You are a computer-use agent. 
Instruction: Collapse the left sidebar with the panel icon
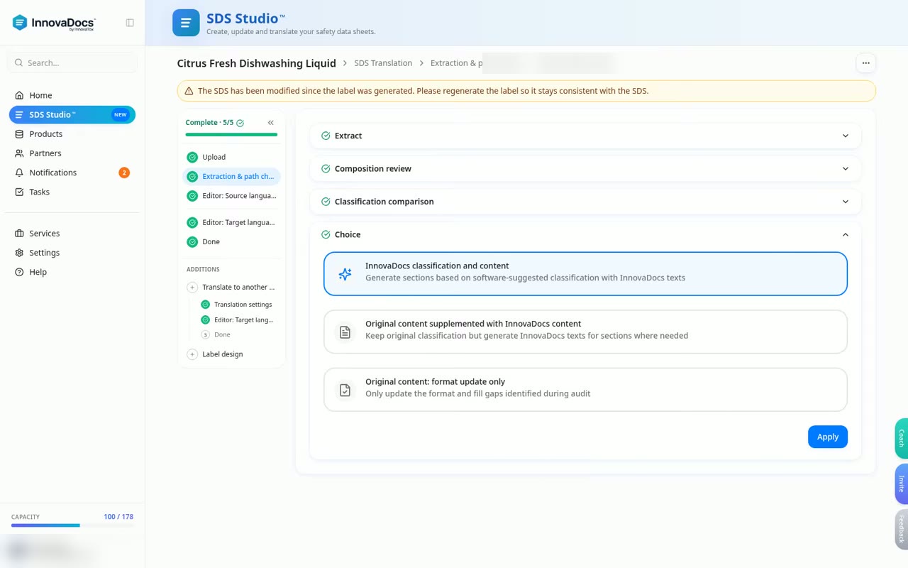pos(130,23)
